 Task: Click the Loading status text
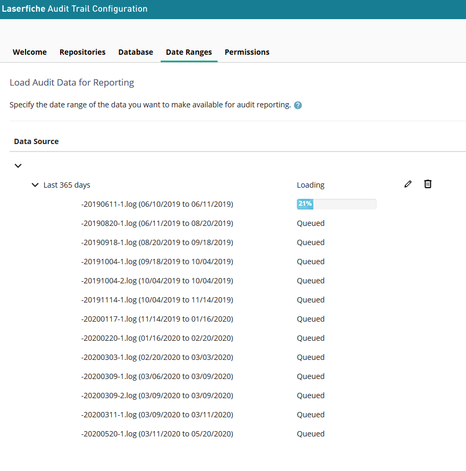pos(311,185)
